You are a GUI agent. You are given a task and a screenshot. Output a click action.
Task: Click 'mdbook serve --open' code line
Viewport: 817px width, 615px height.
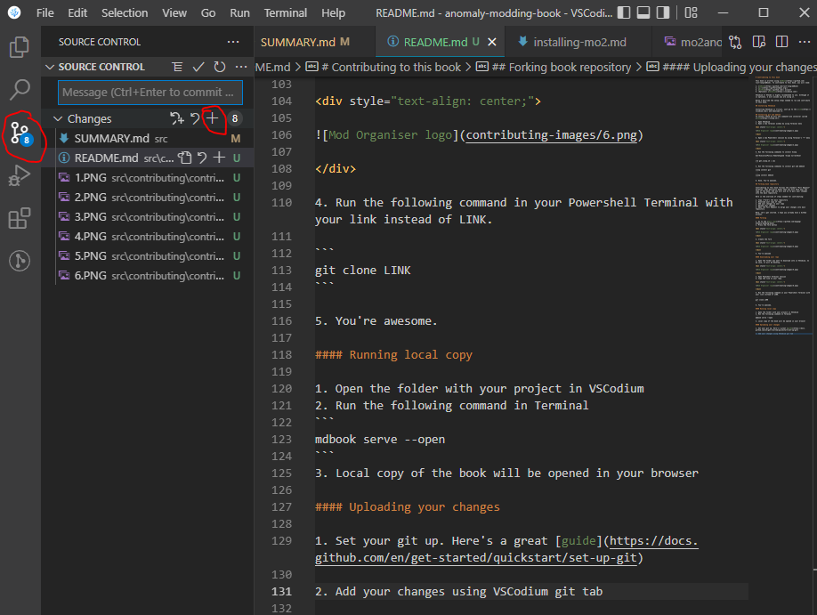380,440
